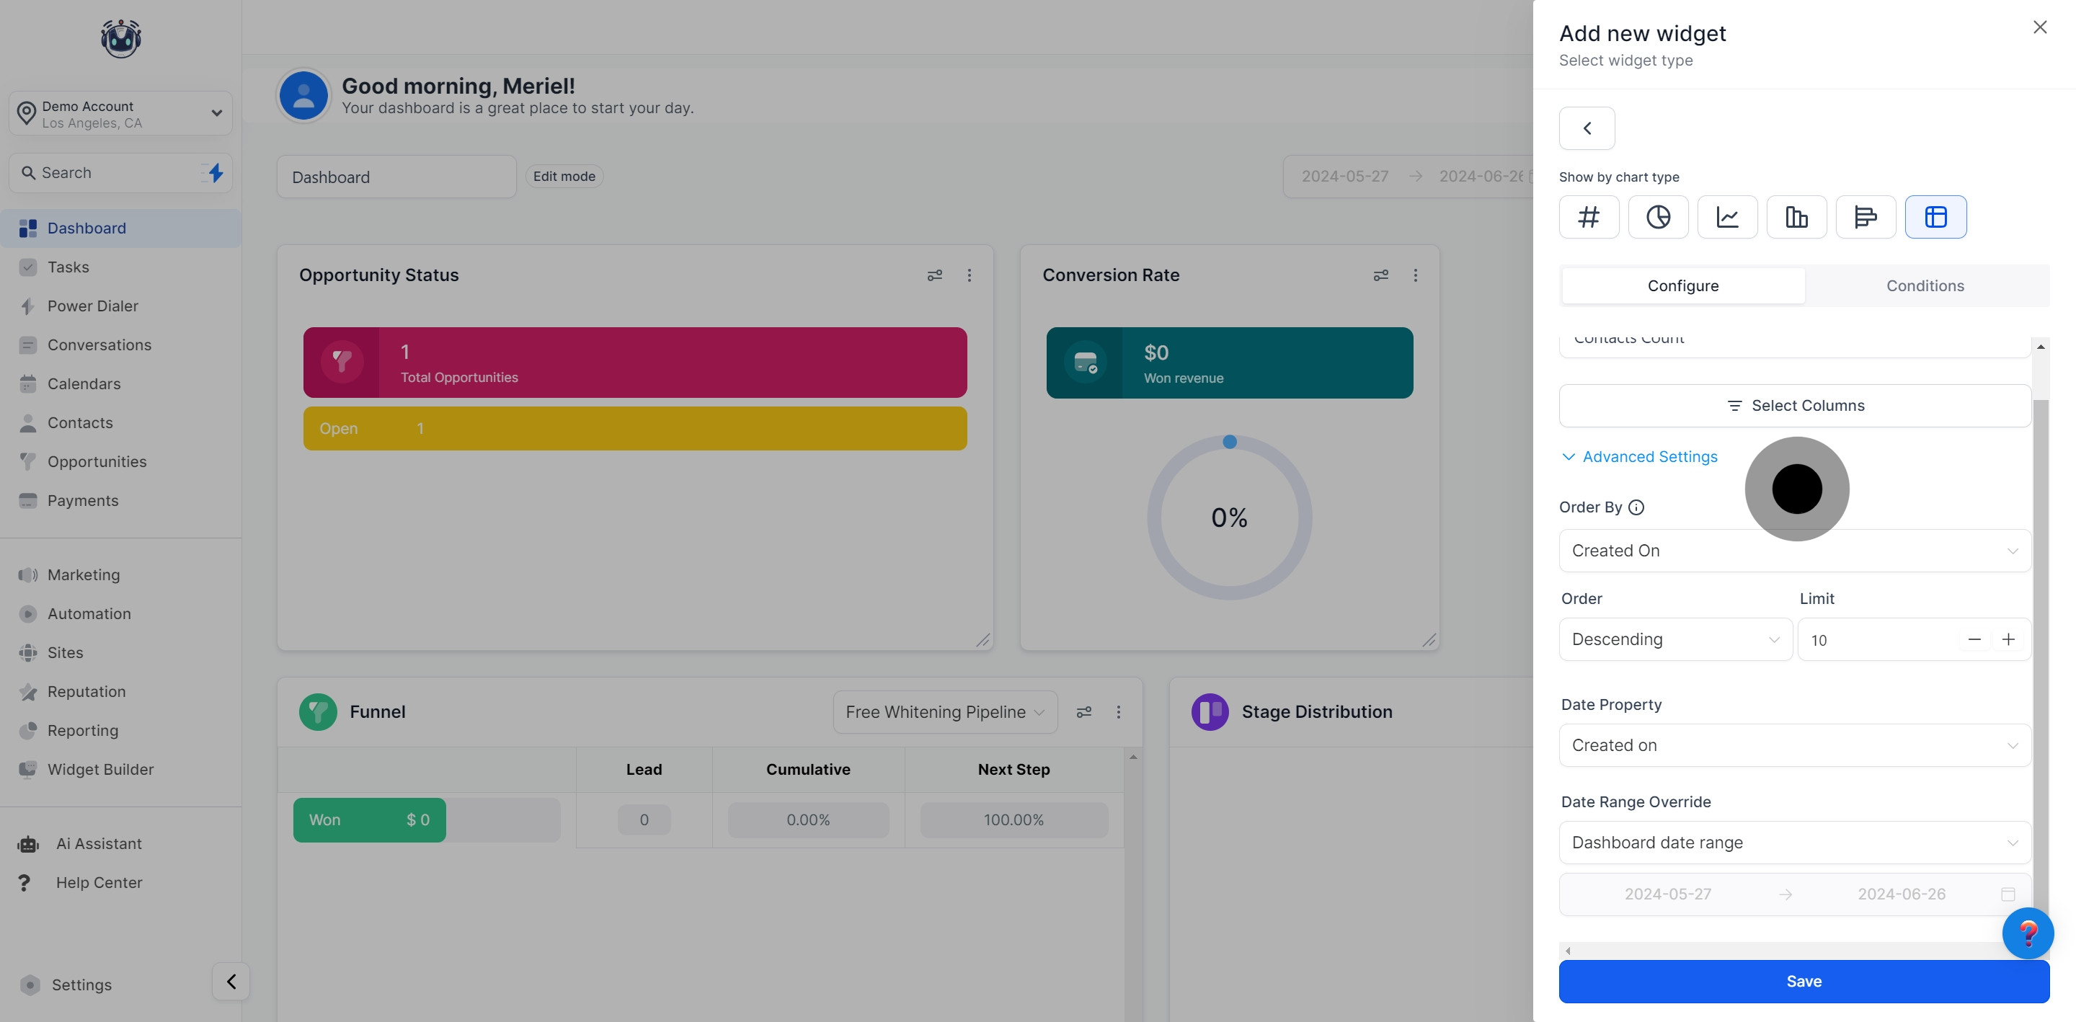Expand the Date Range Override dropdown
This screenshot has width=2076, height=1022.
click(1794, 843)
